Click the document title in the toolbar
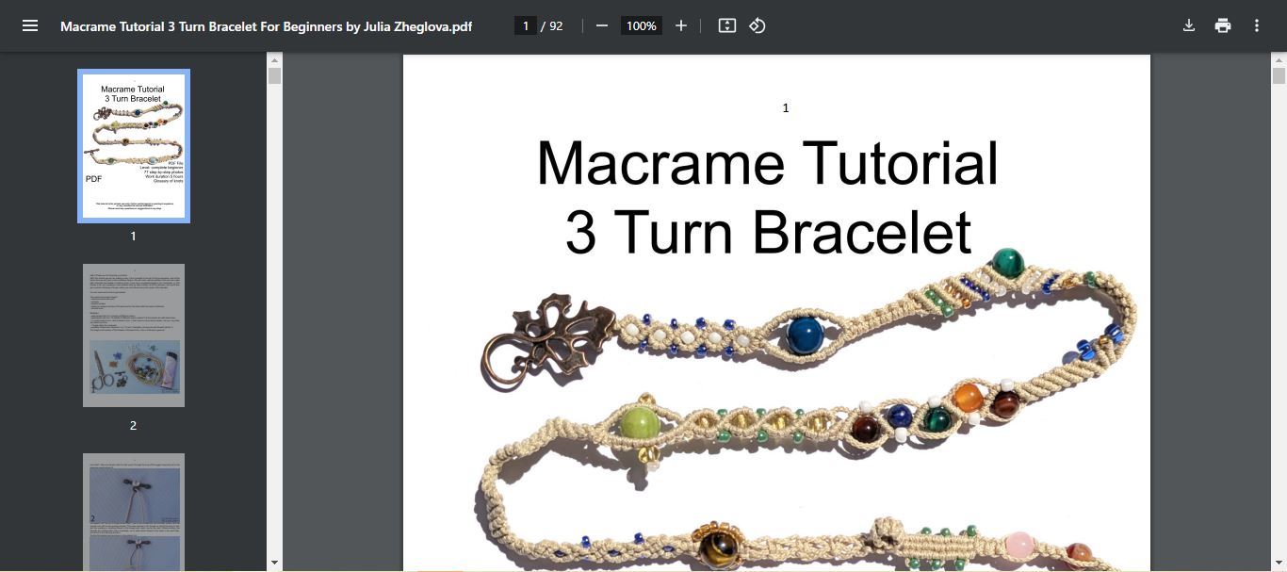 pos(267,26)
